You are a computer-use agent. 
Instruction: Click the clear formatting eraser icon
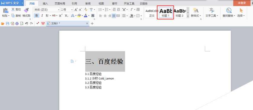(x=86, y=10)
